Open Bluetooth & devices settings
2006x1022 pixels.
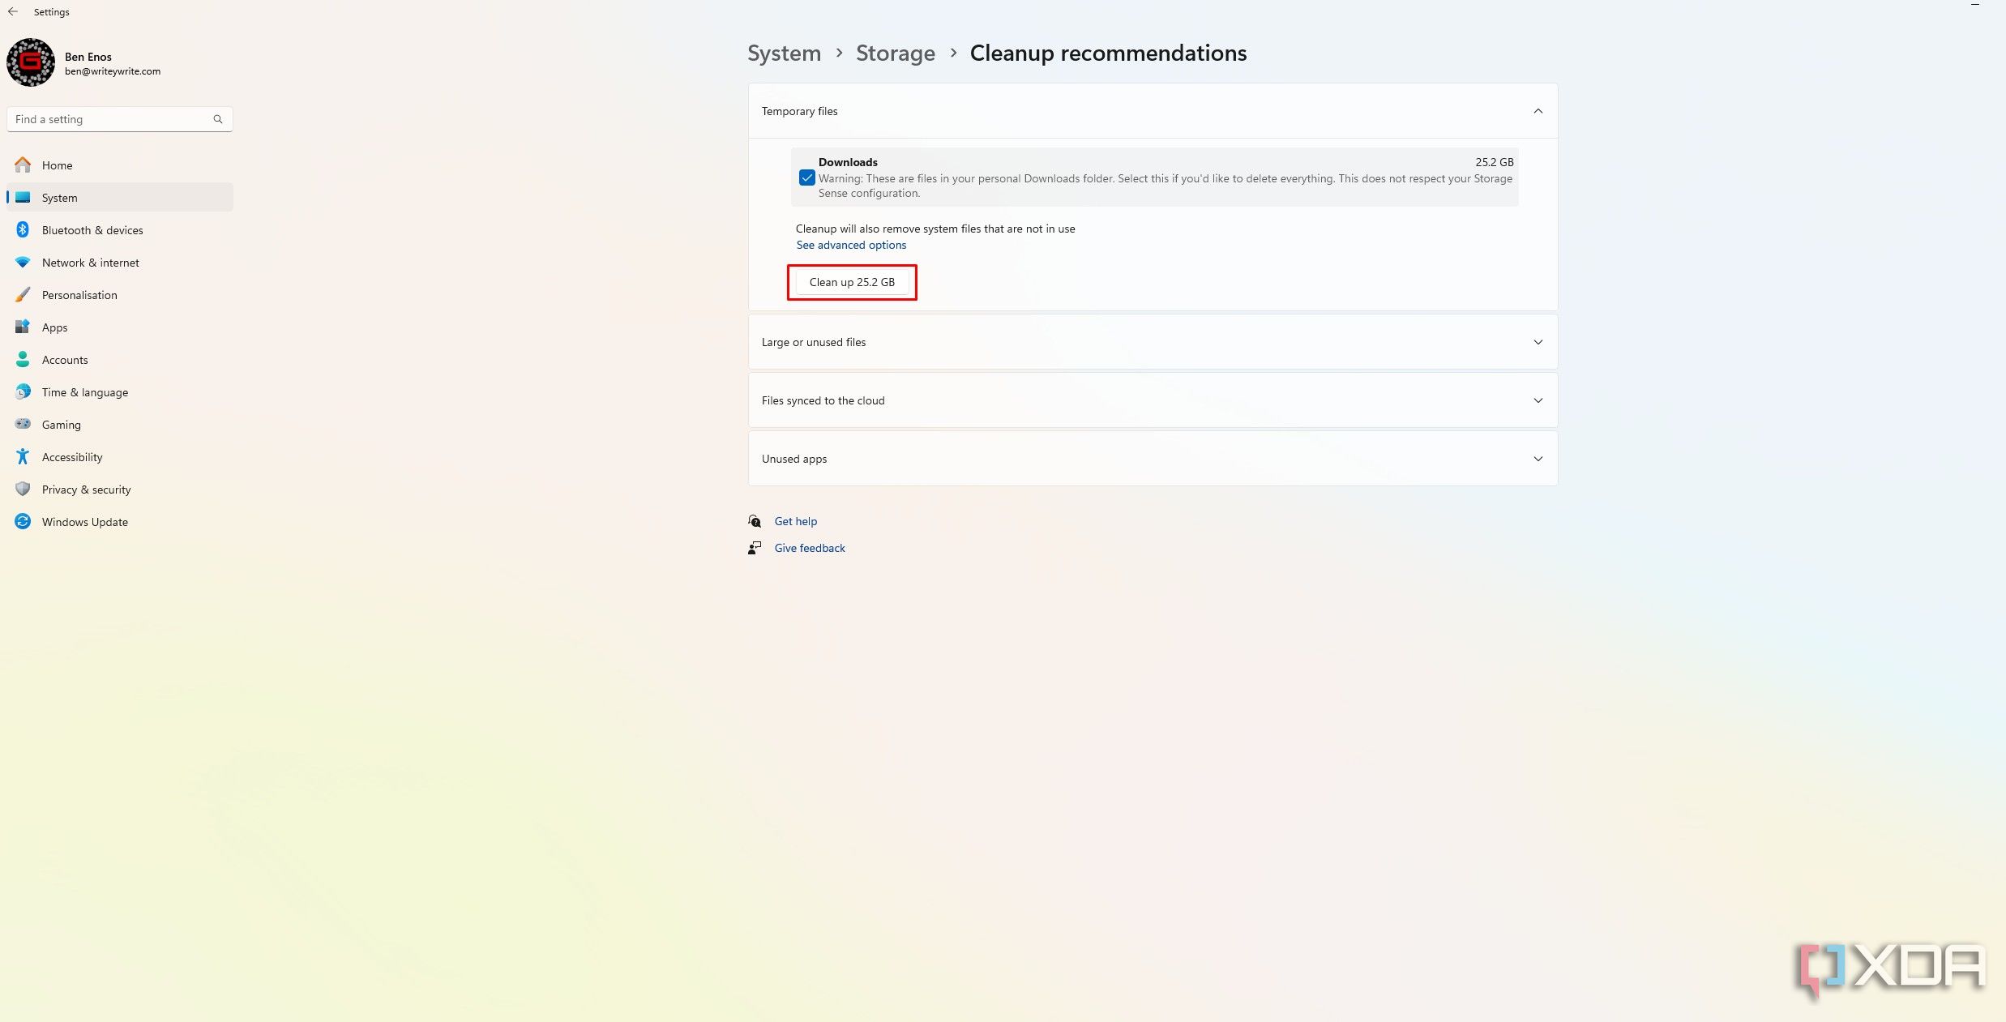[x=92, y=229]
